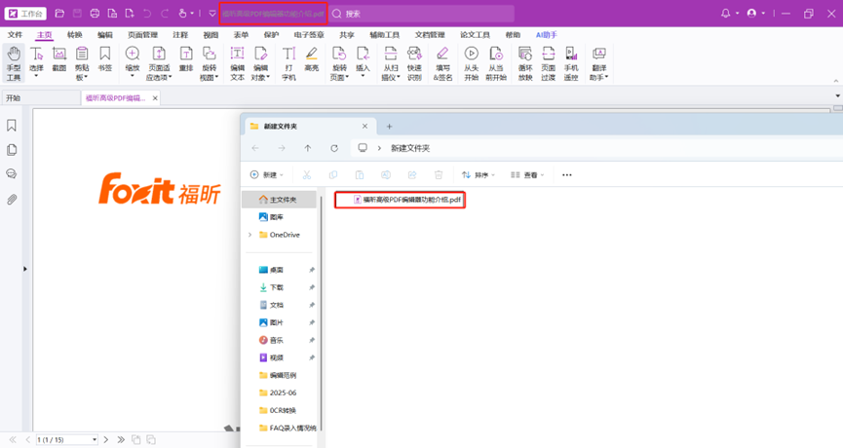Start slideshow from current page (从当前开始)
The image size is (843, 448).
496,63
